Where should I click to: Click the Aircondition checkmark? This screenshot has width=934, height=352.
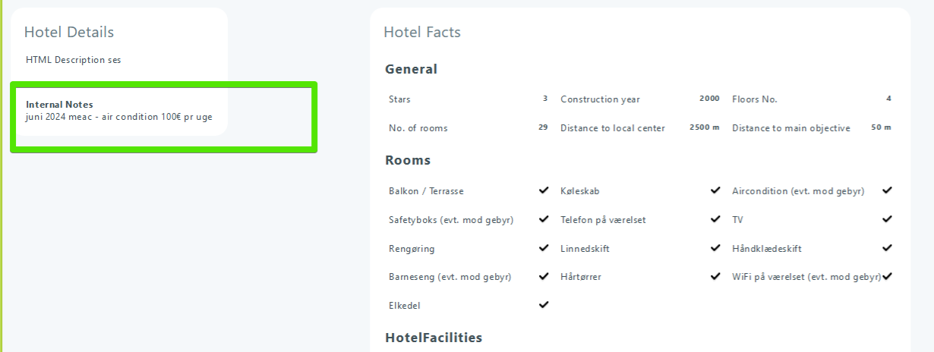pyautogui.click(x=887, y=190)
